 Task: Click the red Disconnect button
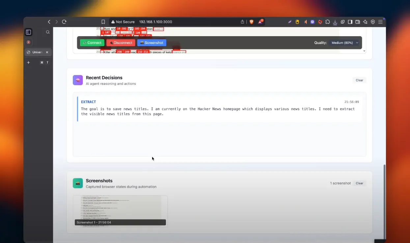tap(121, 43)
